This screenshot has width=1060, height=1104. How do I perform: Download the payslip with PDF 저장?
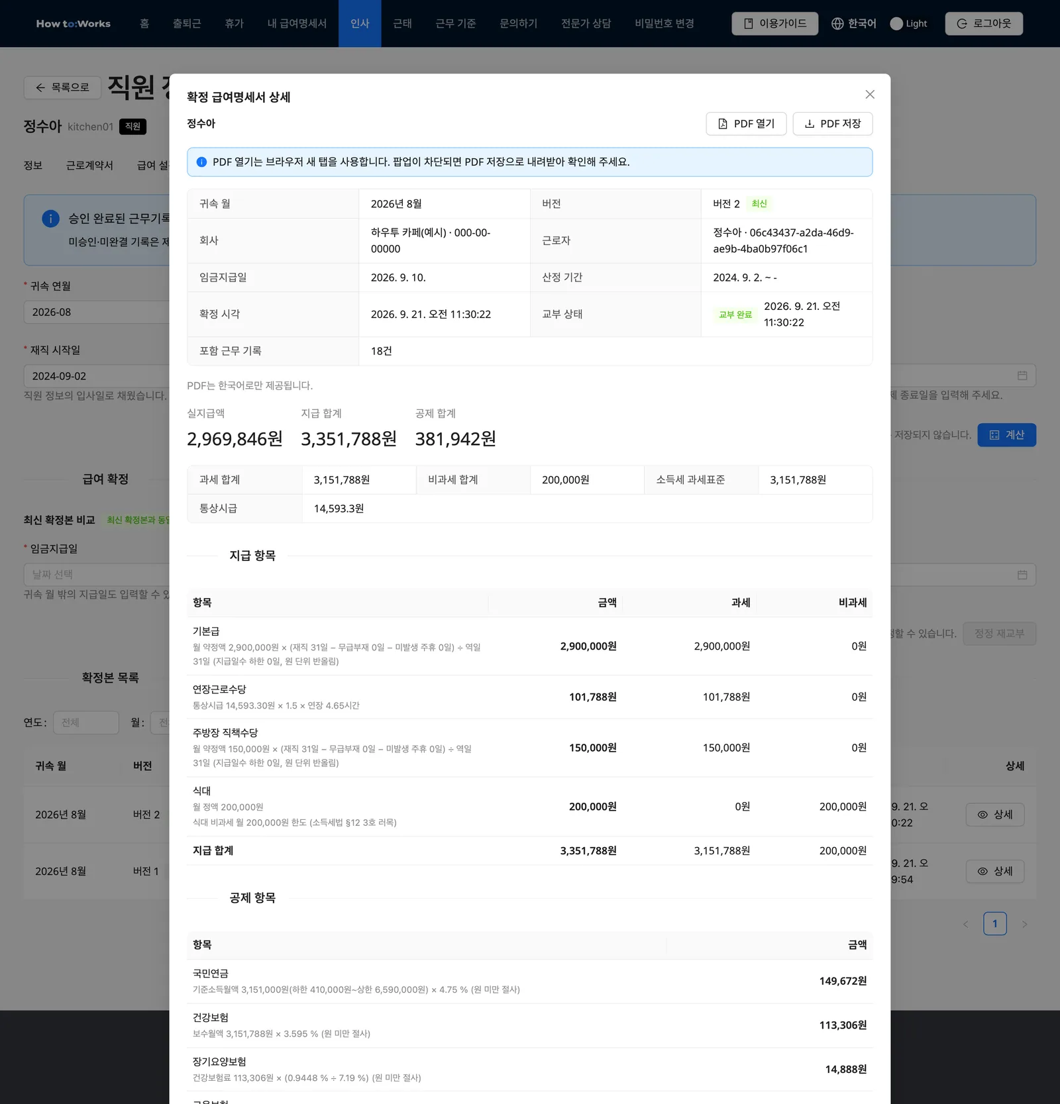click(832, 124)
